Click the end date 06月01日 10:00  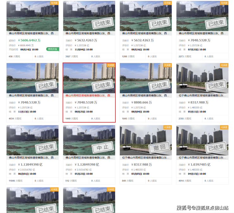pyautogui.click(x=27, y=174)
